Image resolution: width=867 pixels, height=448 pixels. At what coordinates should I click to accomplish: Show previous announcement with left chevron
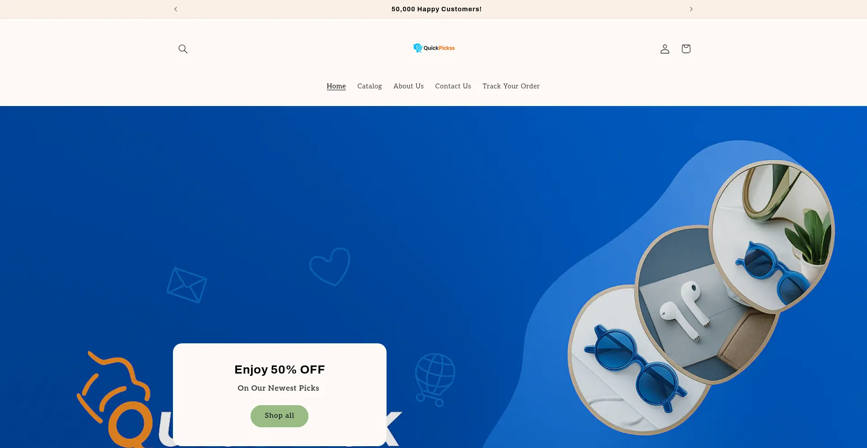[x=176, y=9]
